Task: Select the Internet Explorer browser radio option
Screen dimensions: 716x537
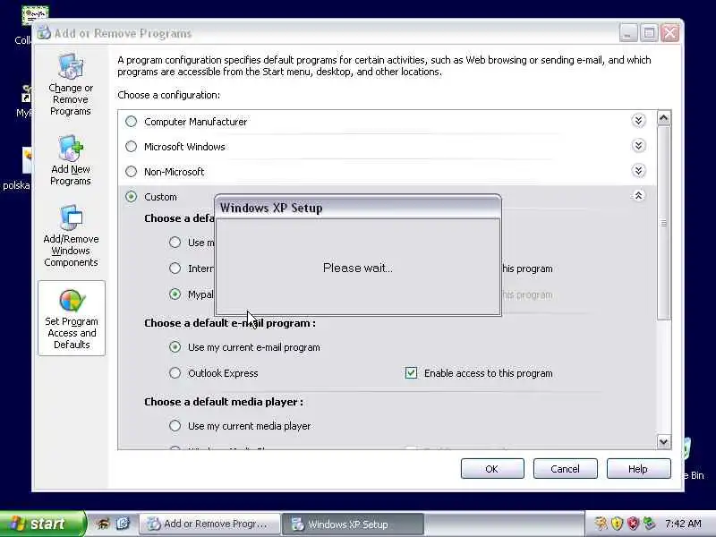Action: point(175,268)
